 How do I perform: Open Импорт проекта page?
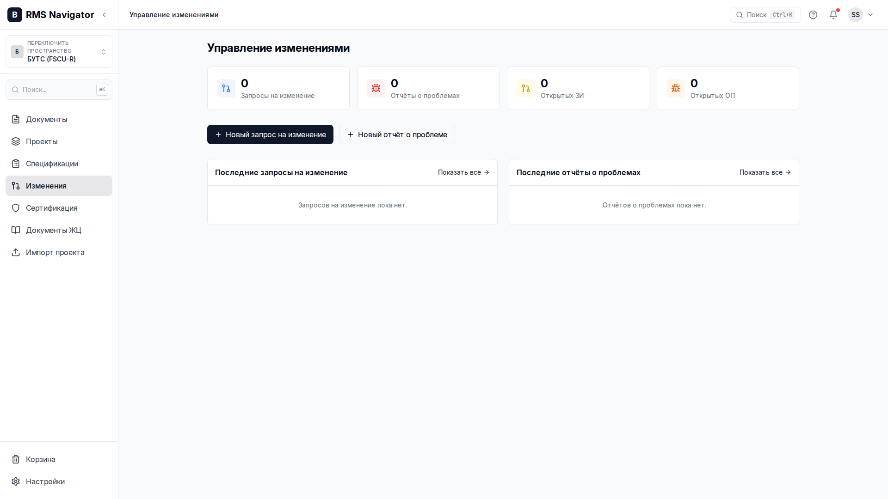point(59,252)
